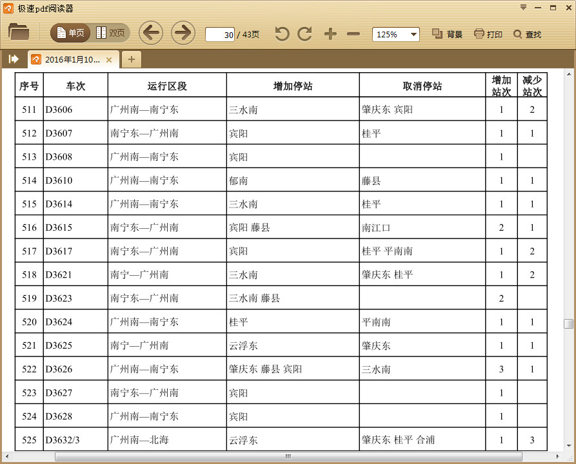This screenshot has height=464, width=576.
Task: Click the app logo in title bar
Action: 8,8
